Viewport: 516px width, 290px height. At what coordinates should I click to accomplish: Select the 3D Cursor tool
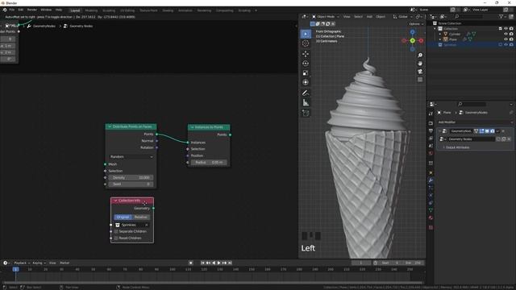[x=306, y=43]
